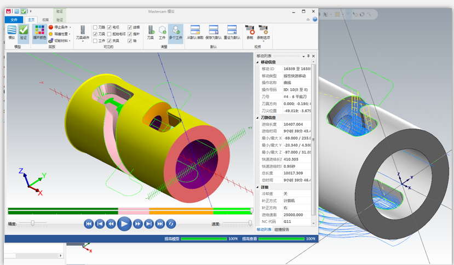Click the 从默认读取 icon
454x265 pixels.
click(195, 32)
